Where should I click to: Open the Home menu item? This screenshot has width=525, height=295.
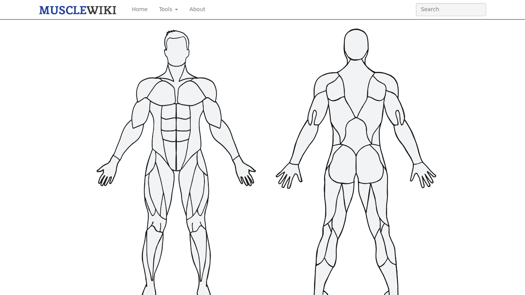click(x=140, y=9)
